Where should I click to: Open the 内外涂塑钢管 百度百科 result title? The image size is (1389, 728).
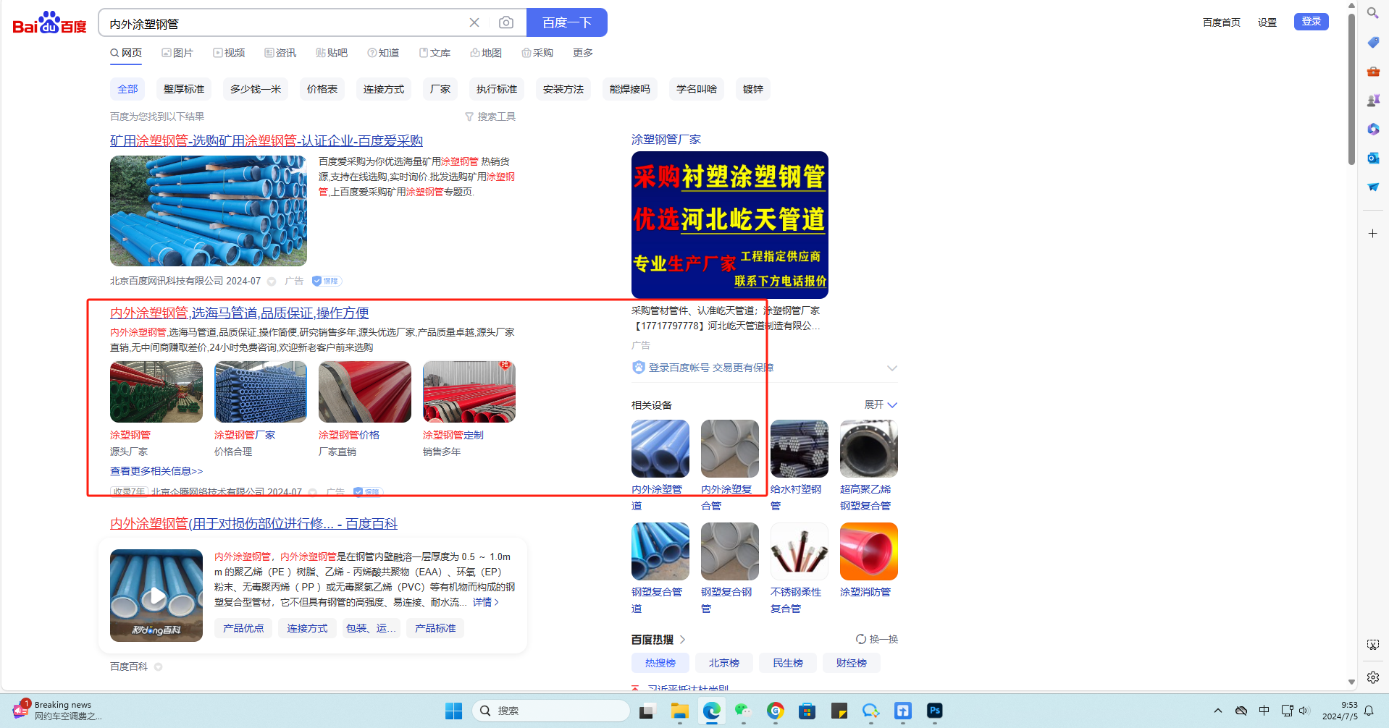253,524
